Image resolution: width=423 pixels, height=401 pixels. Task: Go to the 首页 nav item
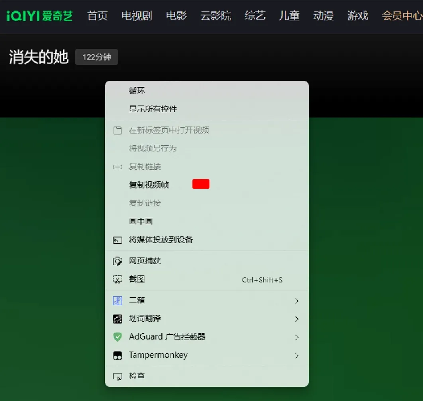97,16
